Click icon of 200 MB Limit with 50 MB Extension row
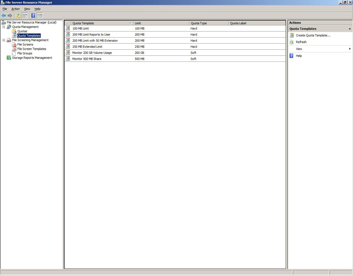Image resolution: width=353 pixels, height=276 pixels. tap(68, 40)
